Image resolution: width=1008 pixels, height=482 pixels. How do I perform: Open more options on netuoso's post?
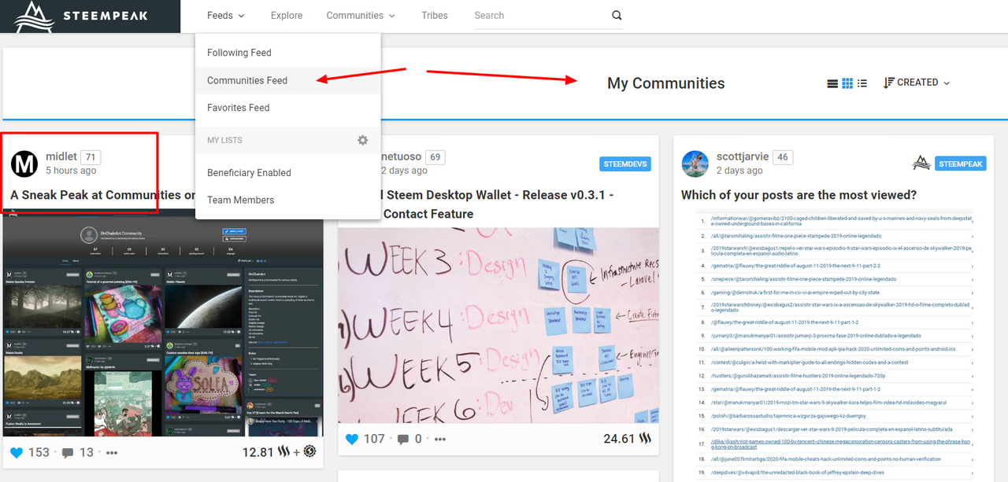(441, 440)
